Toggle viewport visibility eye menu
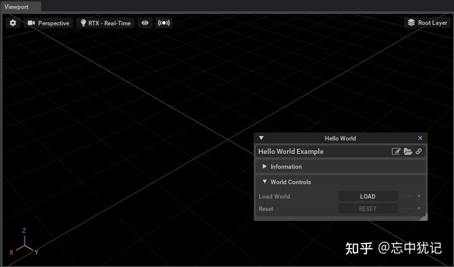 pyautogui.click(x=145, y=23)
